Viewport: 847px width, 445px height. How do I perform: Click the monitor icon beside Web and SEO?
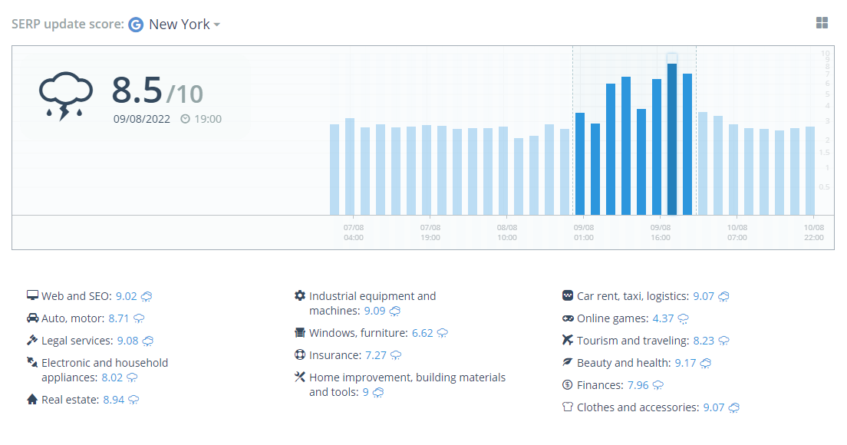32,295
